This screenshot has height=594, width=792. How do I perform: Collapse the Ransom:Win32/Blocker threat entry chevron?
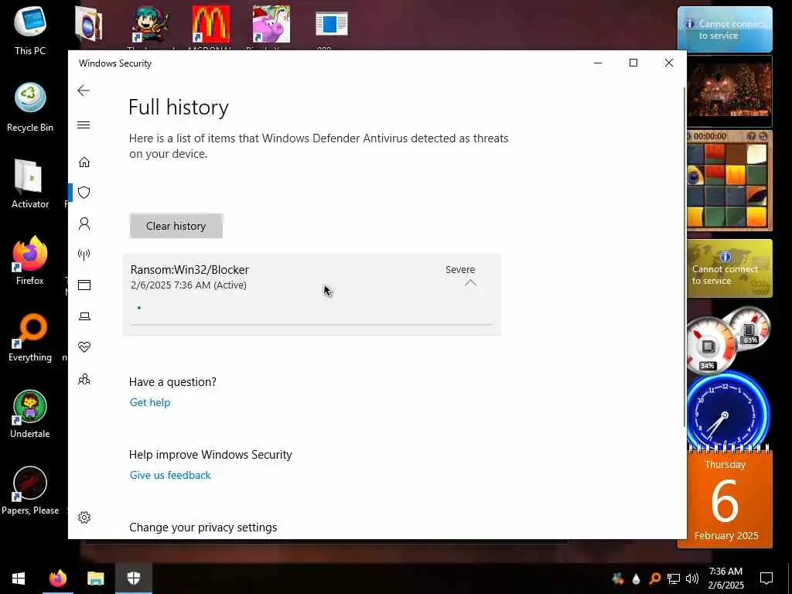470,283
